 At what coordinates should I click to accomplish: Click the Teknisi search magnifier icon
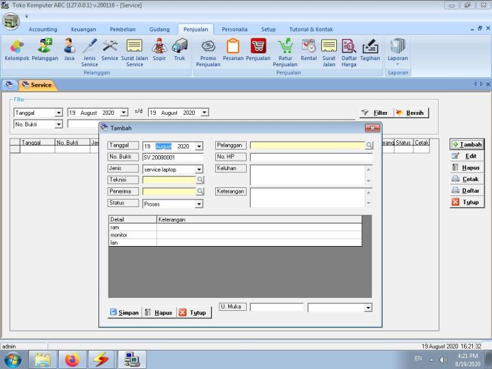point(200,180)
